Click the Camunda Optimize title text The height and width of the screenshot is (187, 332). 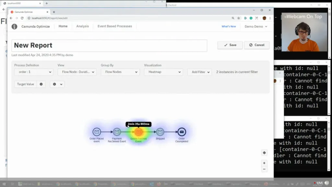[36, 27]
